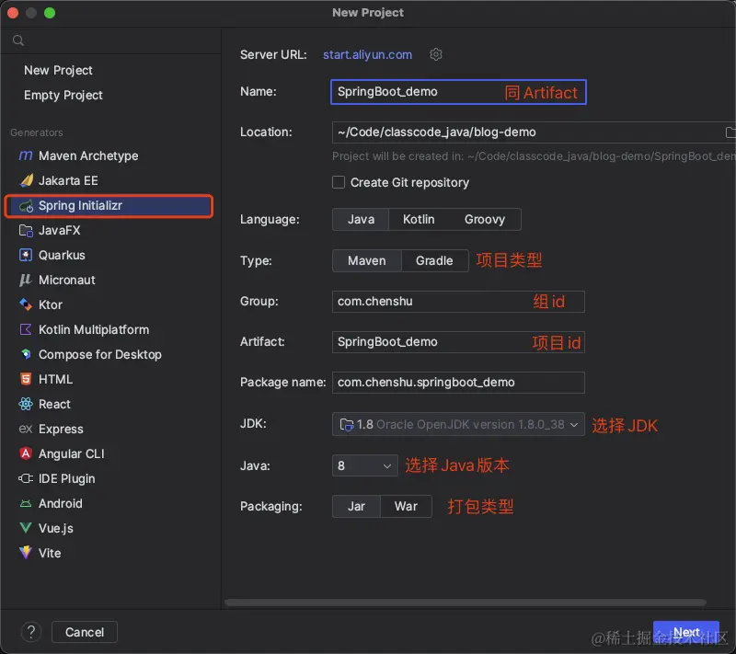The width and height of the screenshot is (736, 654).
Task: Select Empty Project in sidebar
Action: [x=63, y=96]
